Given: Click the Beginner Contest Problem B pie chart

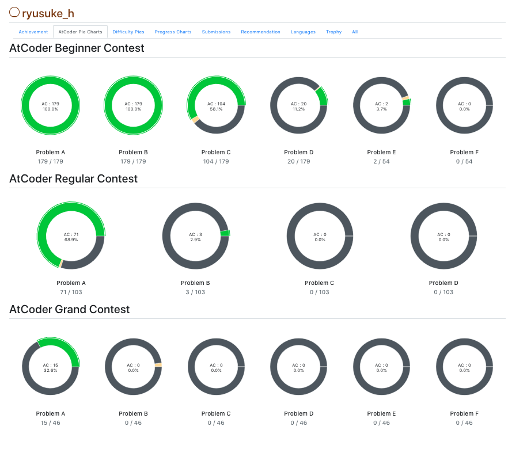Looking at the screenshot, I should [x=133, y=105].
